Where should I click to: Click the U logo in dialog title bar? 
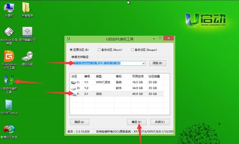(68, 39)
